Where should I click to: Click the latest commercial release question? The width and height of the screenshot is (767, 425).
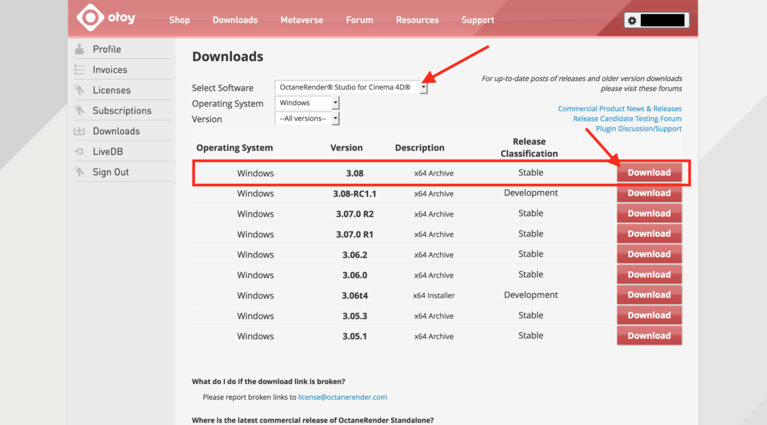313,420
